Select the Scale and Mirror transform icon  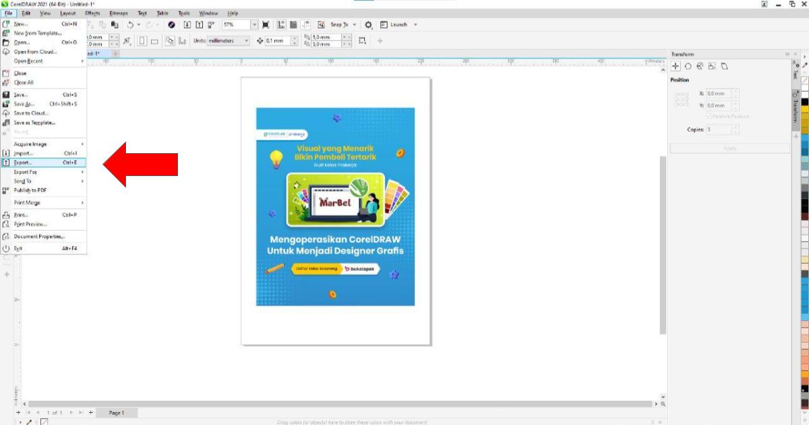point(700,66)
